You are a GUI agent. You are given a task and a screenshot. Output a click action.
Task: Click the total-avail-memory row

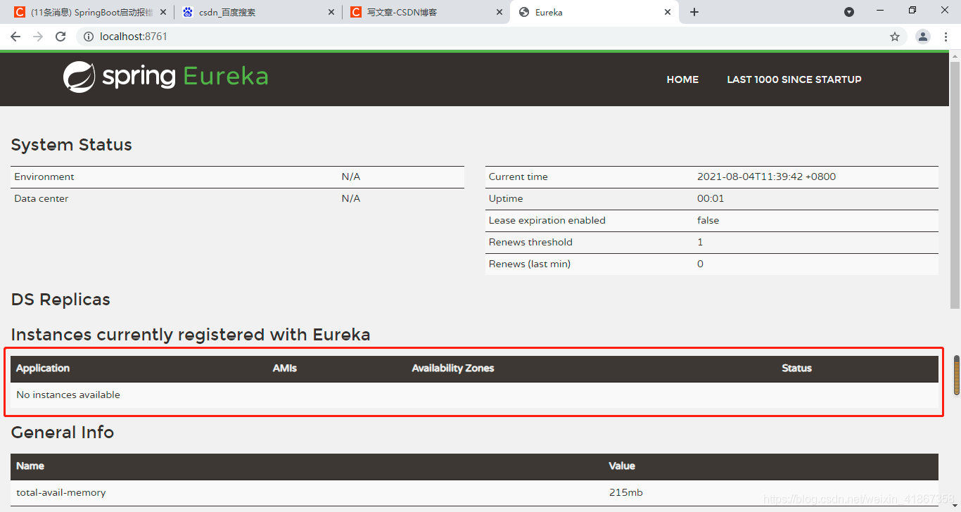click(x=474, y=493)
